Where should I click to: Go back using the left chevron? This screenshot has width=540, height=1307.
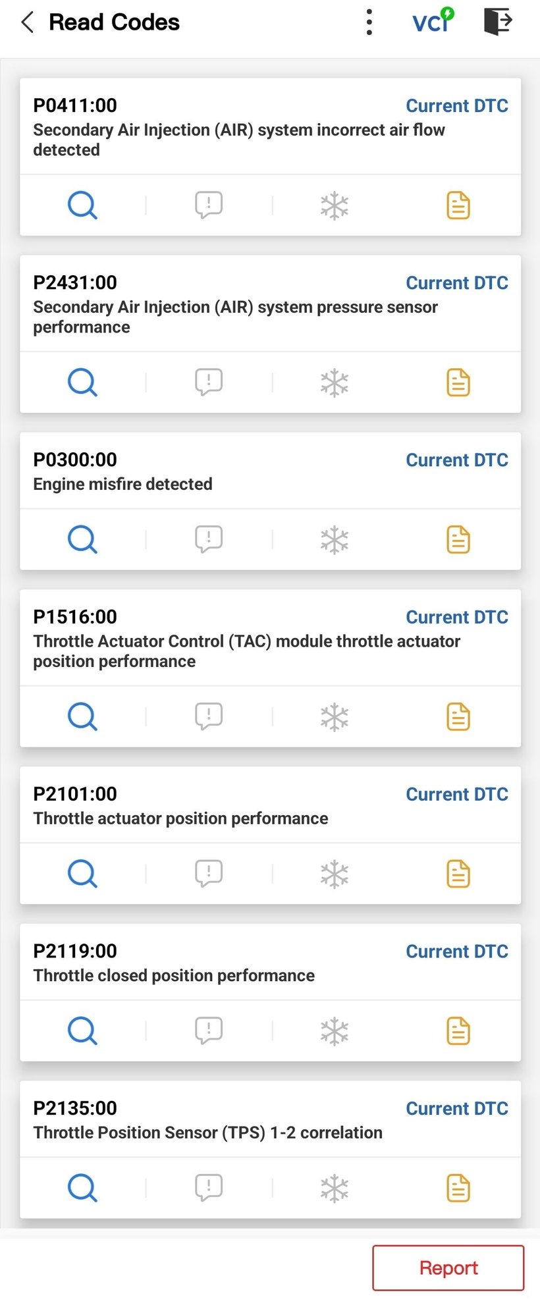pos(27,22)
